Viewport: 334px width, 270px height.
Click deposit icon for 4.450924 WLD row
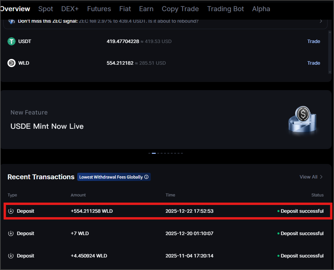pyautogui.click(x=11, y=256)
